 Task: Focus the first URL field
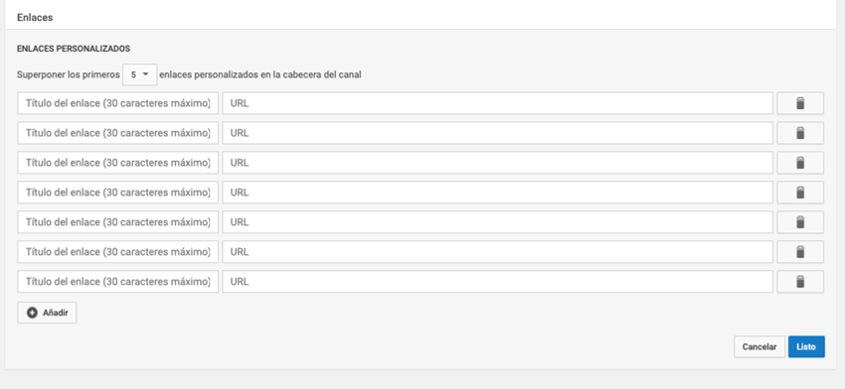point(498,103)
